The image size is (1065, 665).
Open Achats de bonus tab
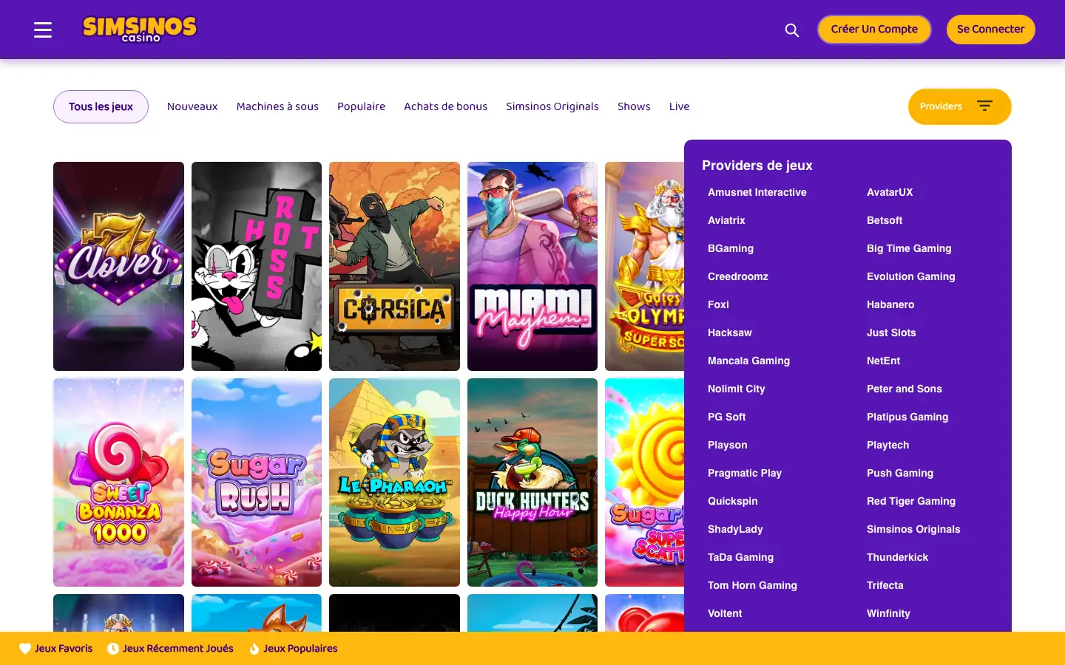coord(445,106)
